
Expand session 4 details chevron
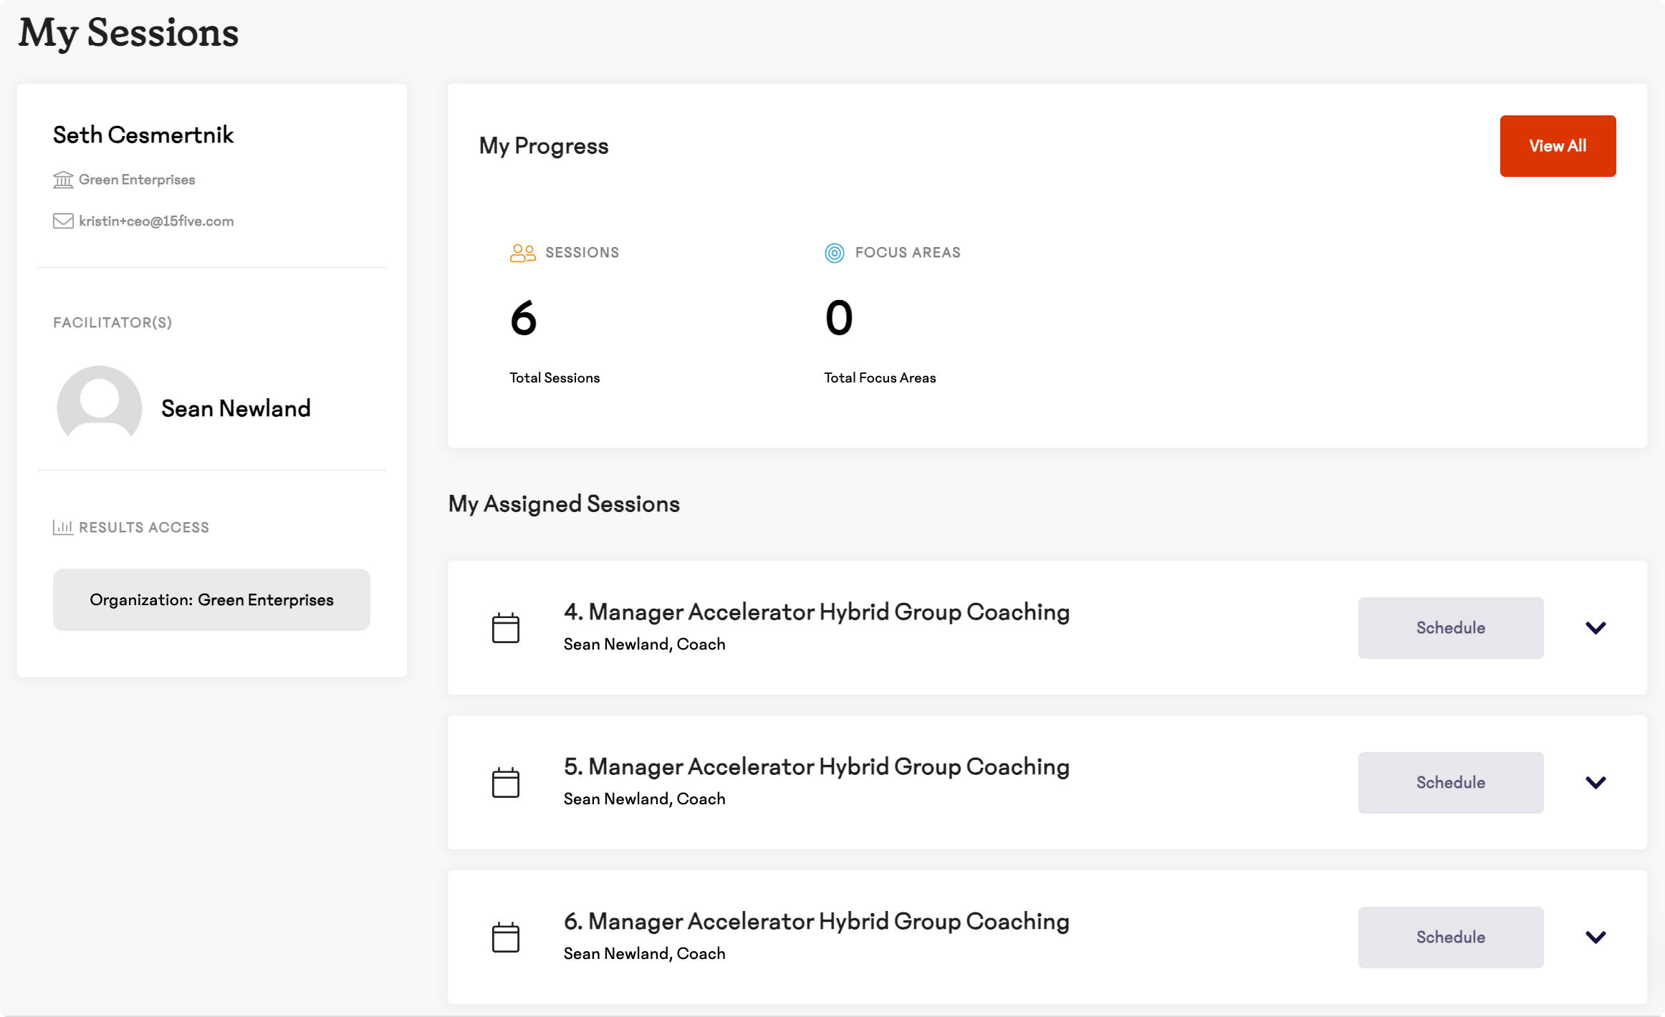point(1596,628)
